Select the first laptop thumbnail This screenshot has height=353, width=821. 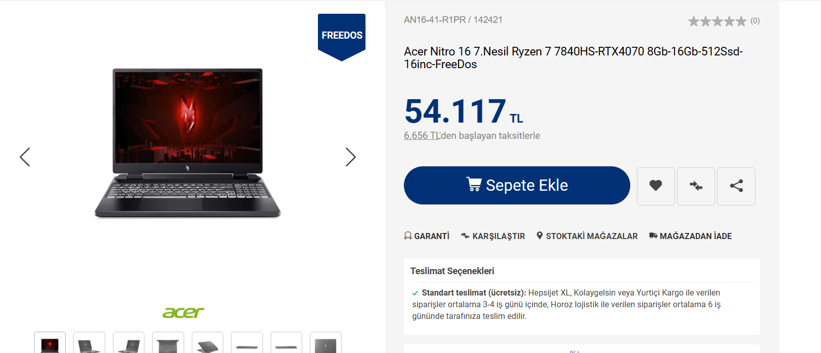click(x=50, y=342)
